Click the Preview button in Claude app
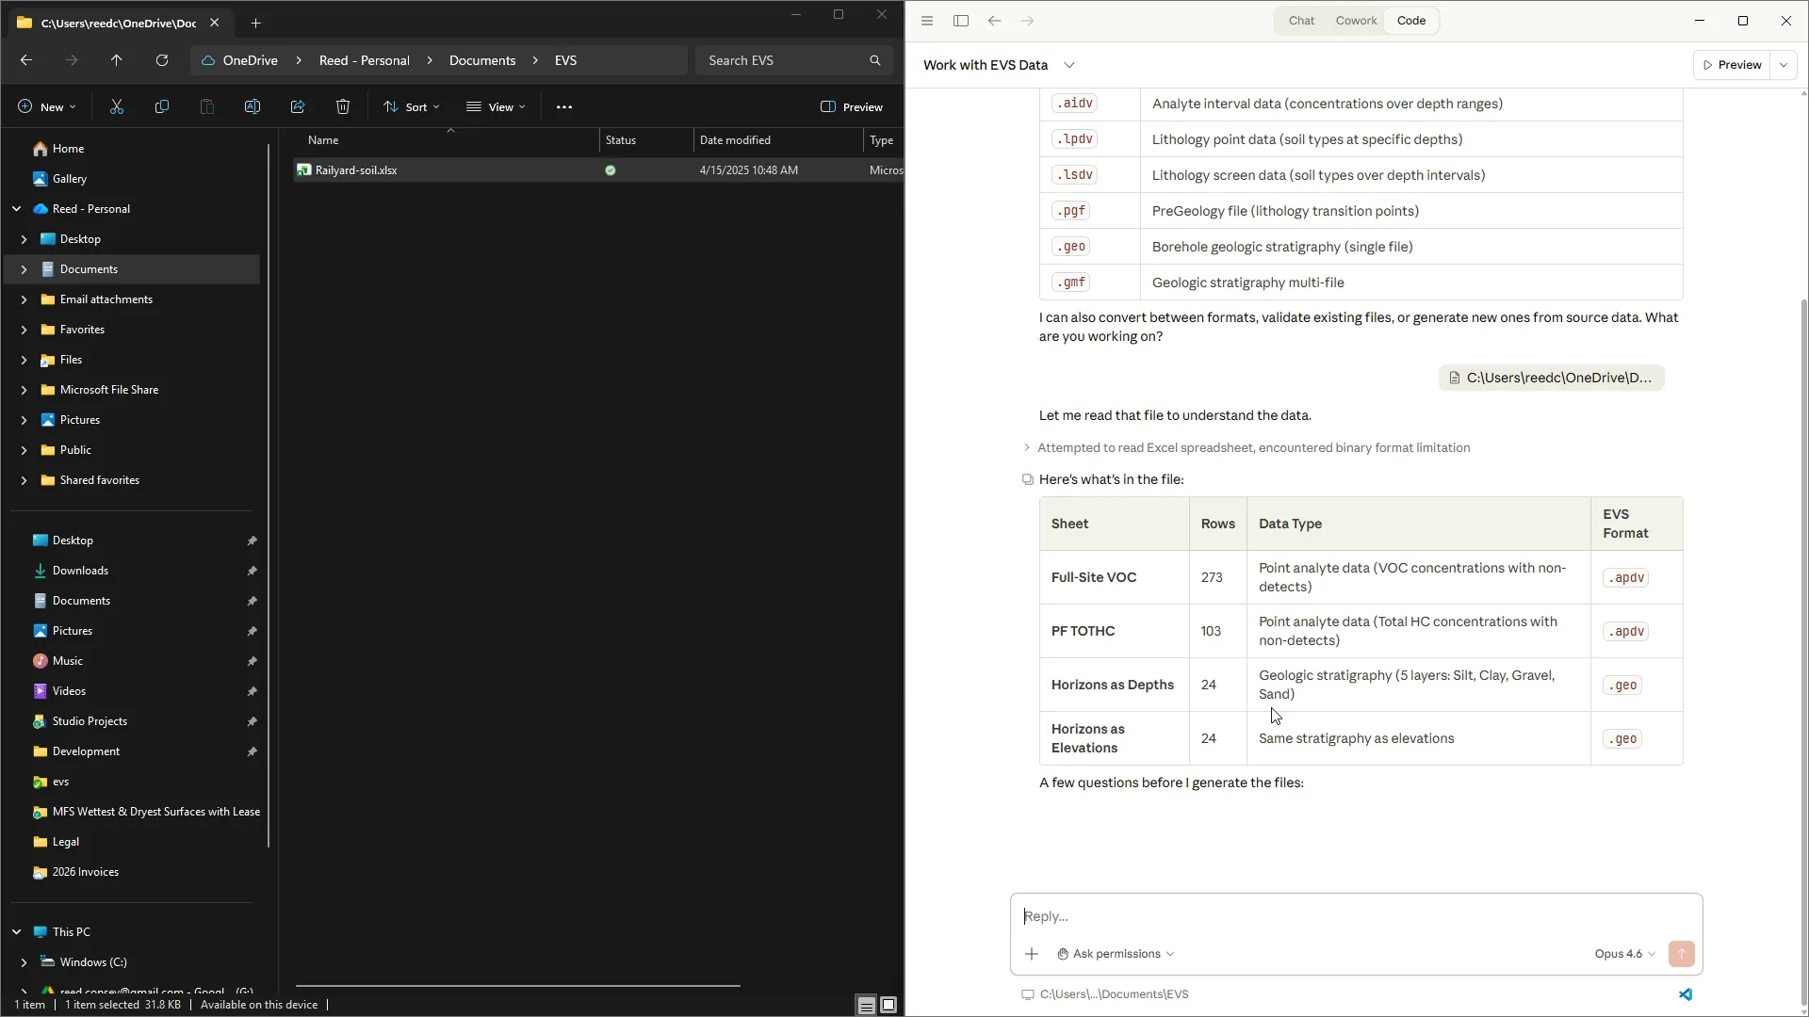The image size is (1809, 1017). coord(1732,65)
